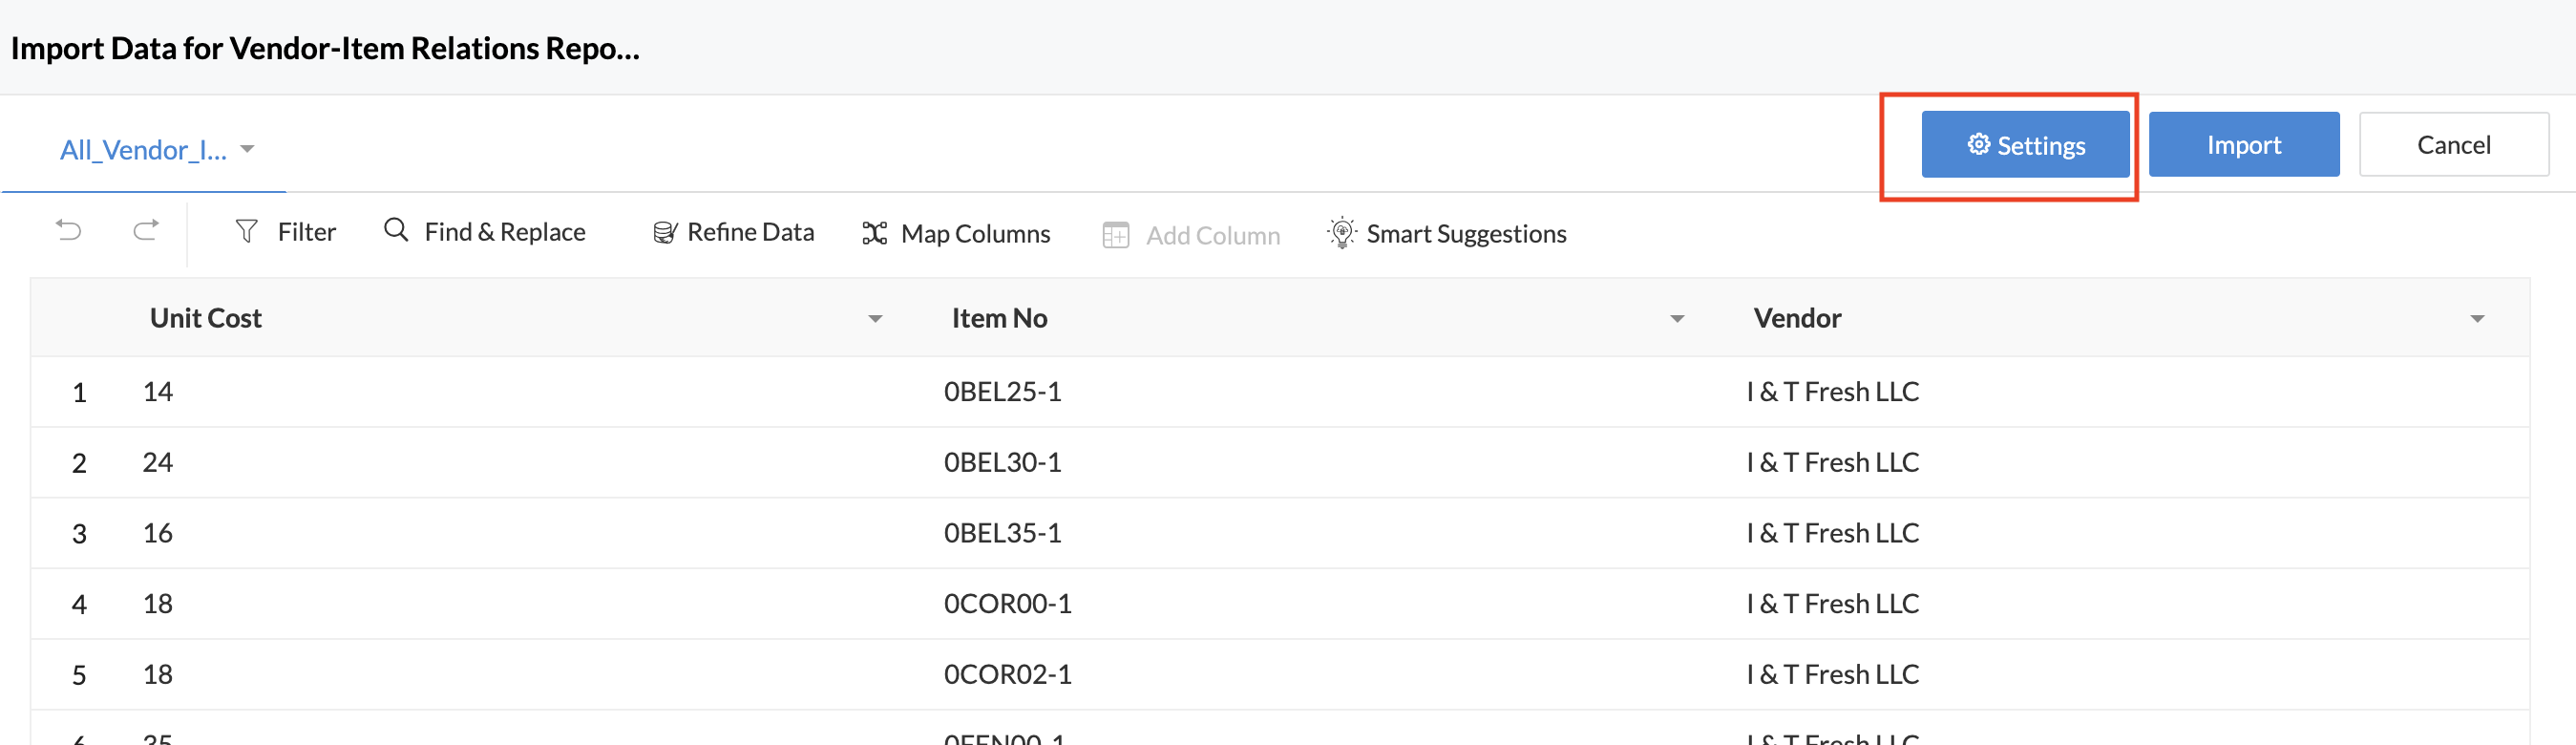The width and height of the screenshot is (2576, 745).
Task: Open the All_Vendor_I... sheet dropdown arrow
Action: (x=247, y=149)
